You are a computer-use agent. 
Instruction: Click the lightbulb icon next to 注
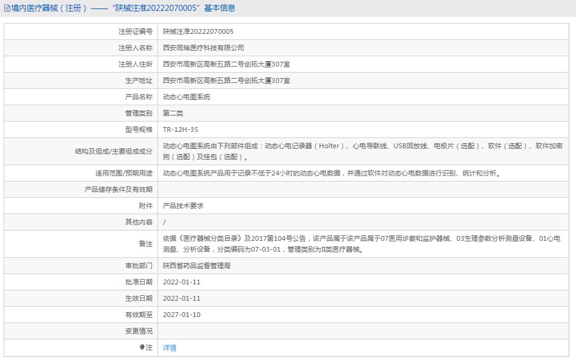pos(142,347)
